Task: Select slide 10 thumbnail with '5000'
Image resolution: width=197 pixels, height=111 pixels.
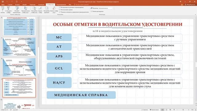Action: pyautogui.click(x=19, y=104)
